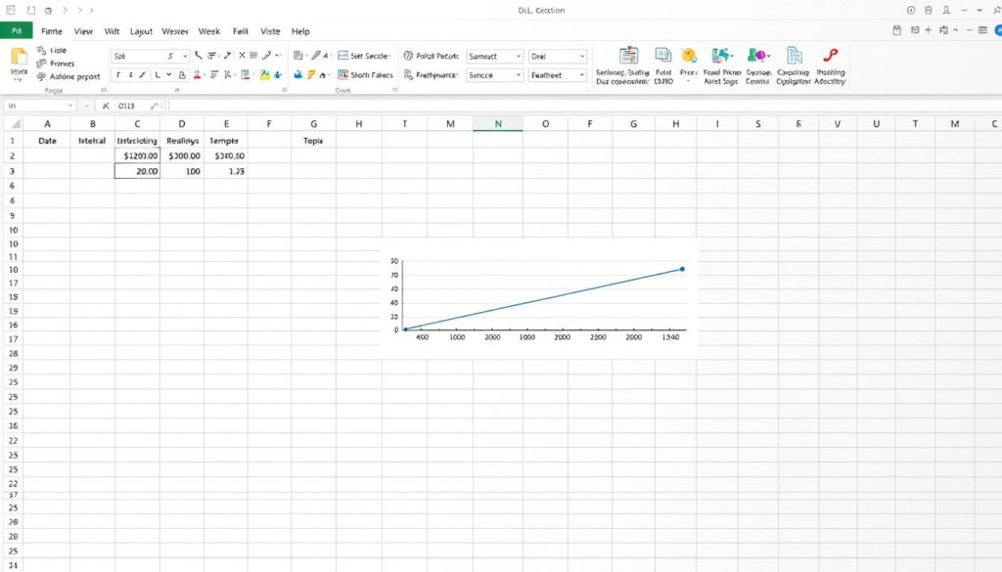This screenshot has width=1002, height=572.
Task: Switch to the 'Lajout' ribbon tab
Action: [141, 31]
